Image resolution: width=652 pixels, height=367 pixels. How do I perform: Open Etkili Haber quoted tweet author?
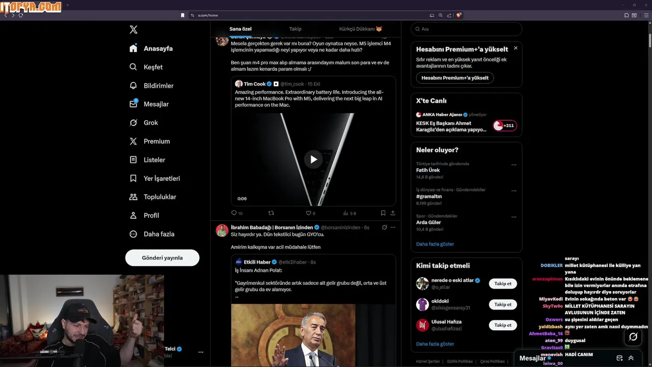coord(257,262)
